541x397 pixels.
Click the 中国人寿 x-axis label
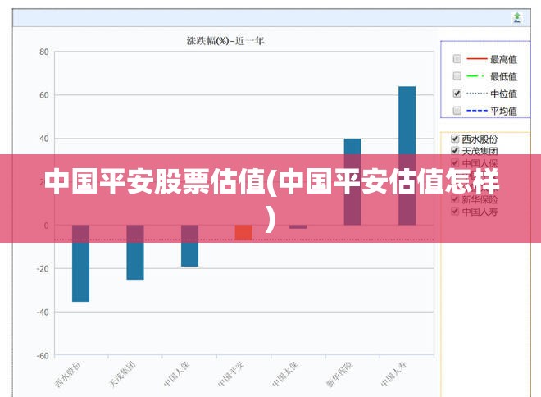coord(393,374)
